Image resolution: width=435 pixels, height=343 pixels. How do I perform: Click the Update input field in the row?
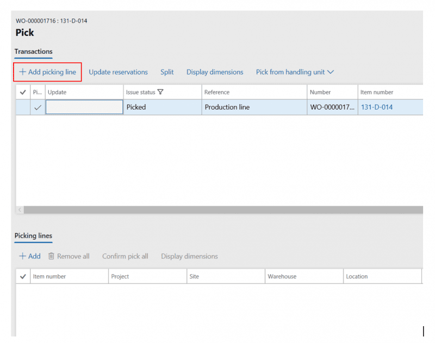point(84,107)
